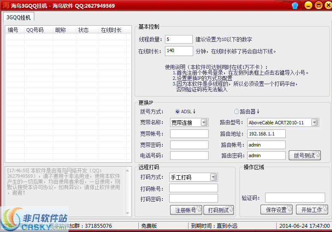This screenshot has height=232, width=332.
Task: Select the ADSL dial-up radio button
Action: (177, 112)
